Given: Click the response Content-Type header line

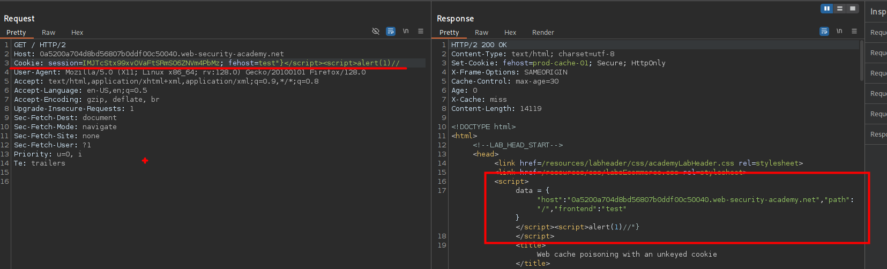Looking at the screenshot, I should coord(533,54).
